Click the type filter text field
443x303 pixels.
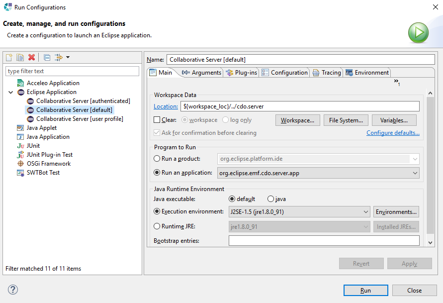click(x=73, y=71)
